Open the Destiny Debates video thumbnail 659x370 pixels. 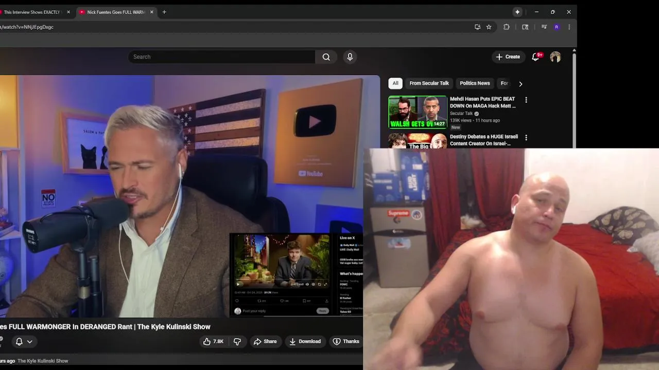click(x=418, y=141)
